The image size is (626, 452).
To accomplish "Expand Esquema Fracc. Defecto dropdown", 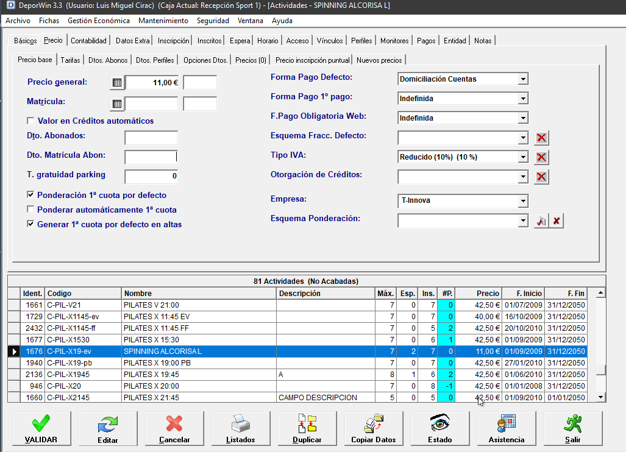I will 523,138.
